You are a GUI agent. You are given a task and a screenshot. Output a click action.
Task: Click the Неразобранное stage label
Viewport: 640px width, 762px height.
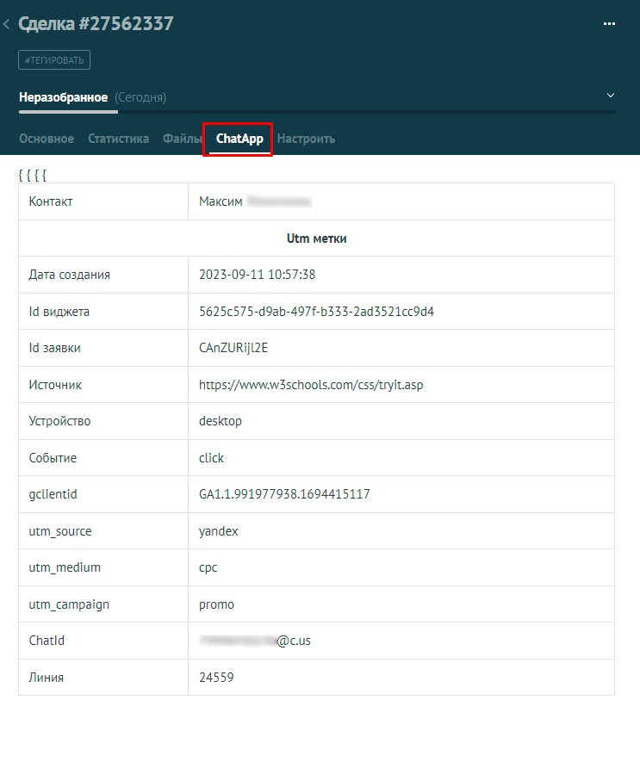(63, 97)
